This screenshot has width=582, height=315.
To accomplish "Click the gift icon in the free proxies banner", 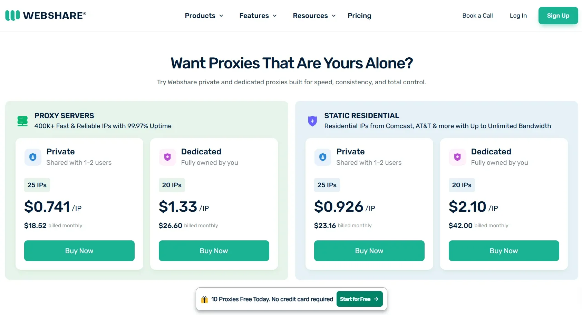I will point(204,299).
